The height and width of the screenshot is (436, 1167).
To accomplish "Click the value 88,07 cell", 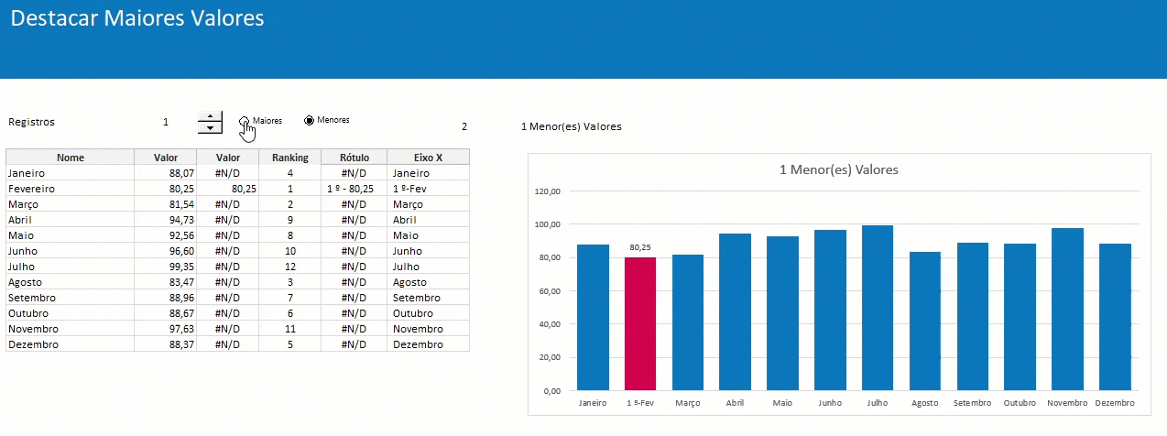I will click(x=166, y=173).
